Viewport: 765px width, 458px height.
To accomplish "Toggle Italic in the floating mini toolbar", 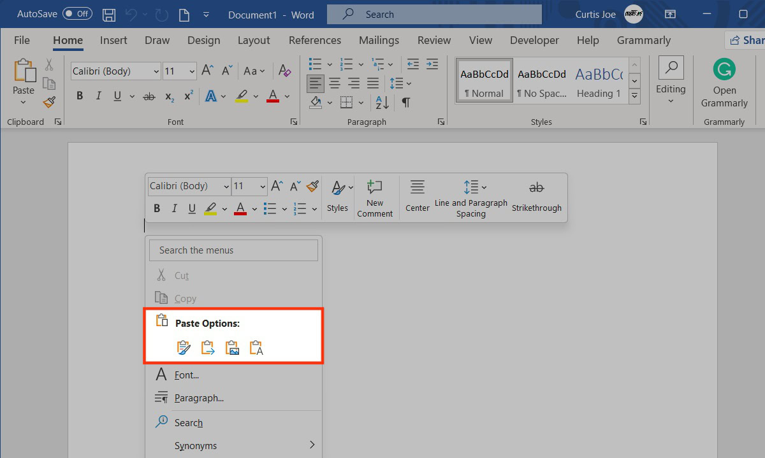I will coord(174,208).
